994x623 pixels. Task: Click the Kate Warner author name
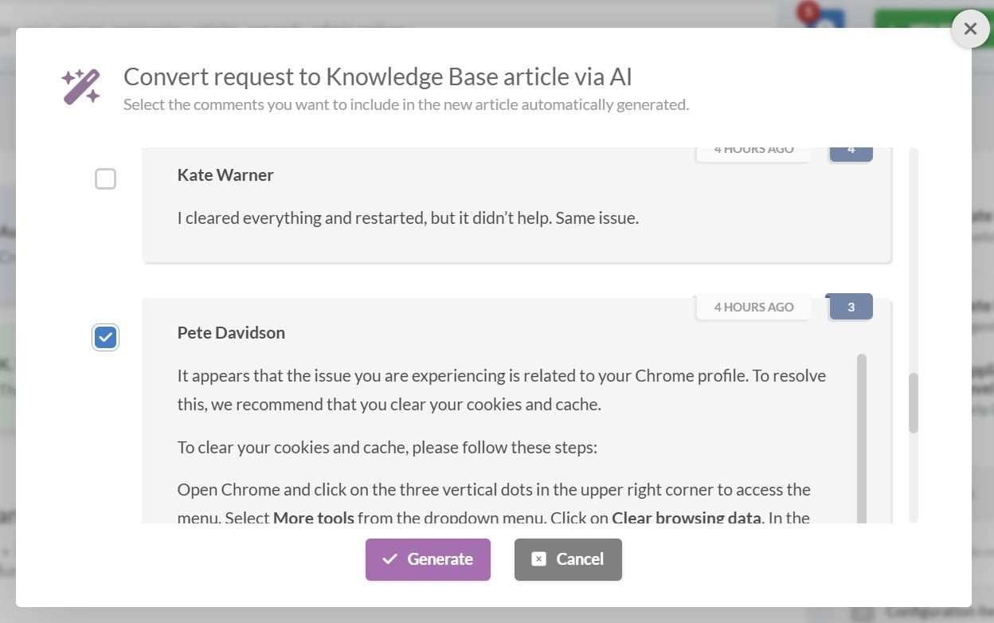(x=225, y=175)
